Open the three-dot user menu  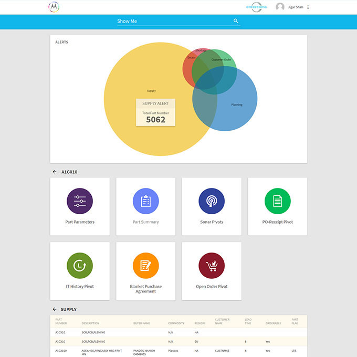[x=308, y=7]
